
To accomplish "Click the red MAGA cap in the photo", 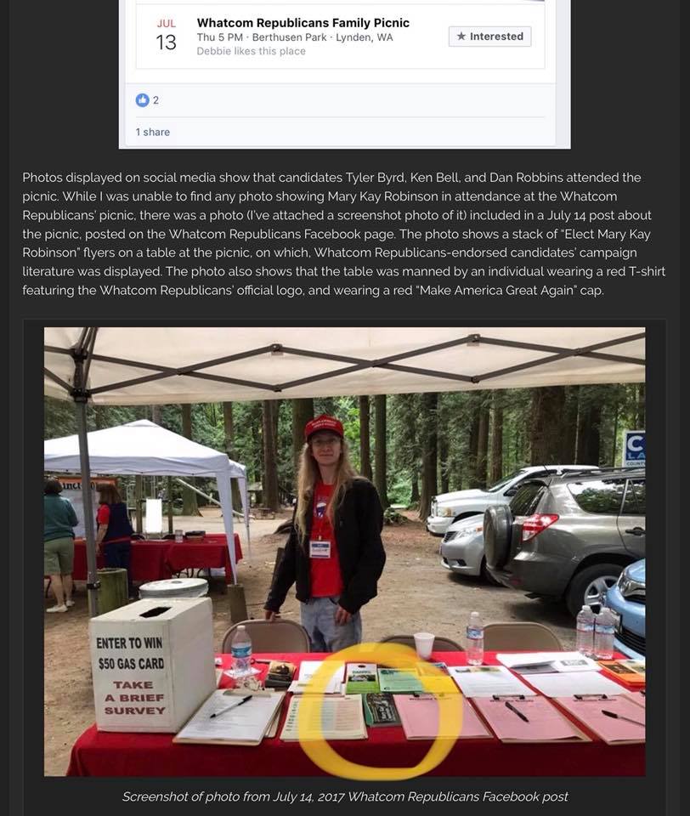I will pyautogui.click(x=325, y=428).
